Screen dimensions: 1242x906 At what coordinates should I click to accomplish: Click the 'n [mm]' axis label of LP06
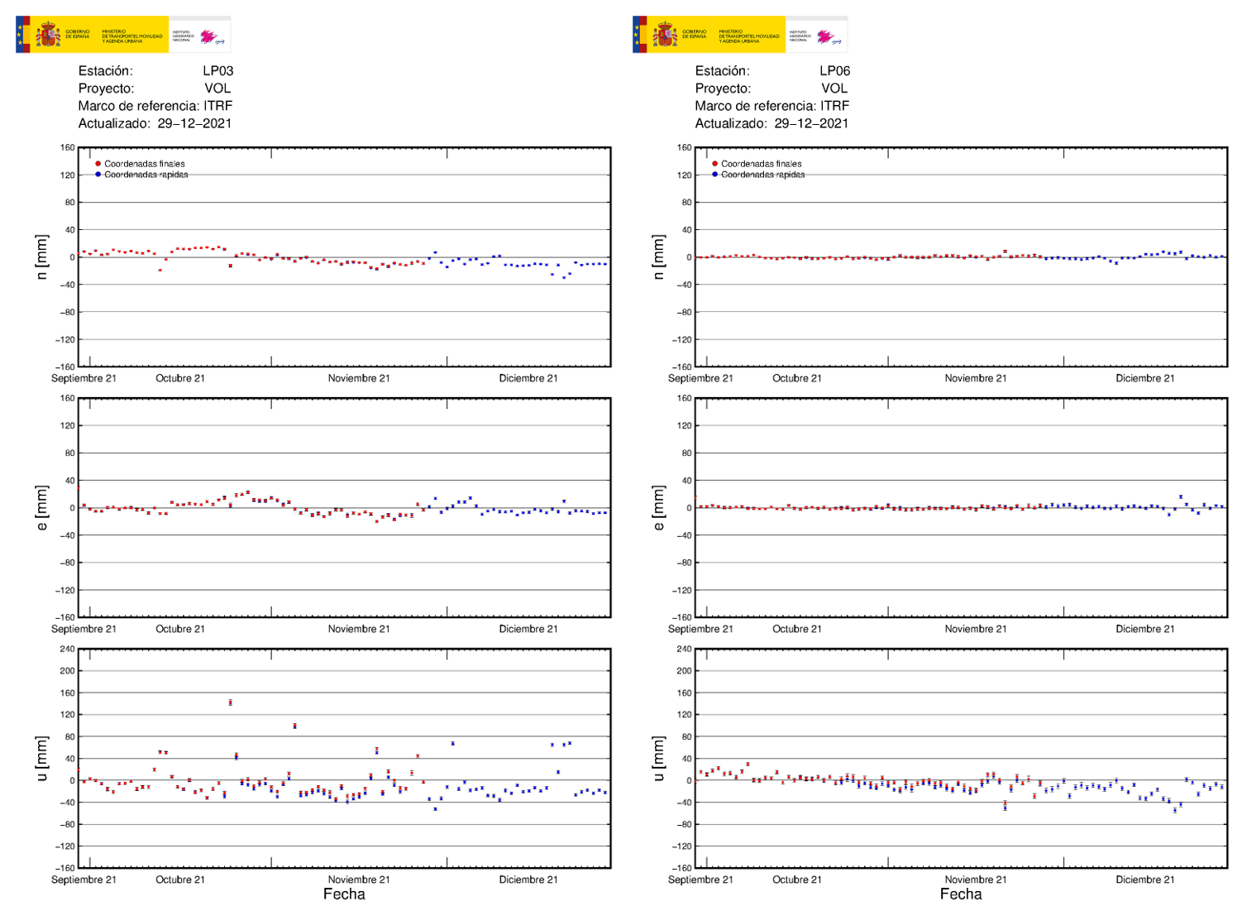658,256
